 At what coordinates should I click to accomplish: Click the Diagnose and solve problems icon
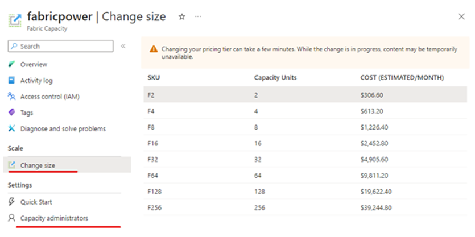[11, 128]
